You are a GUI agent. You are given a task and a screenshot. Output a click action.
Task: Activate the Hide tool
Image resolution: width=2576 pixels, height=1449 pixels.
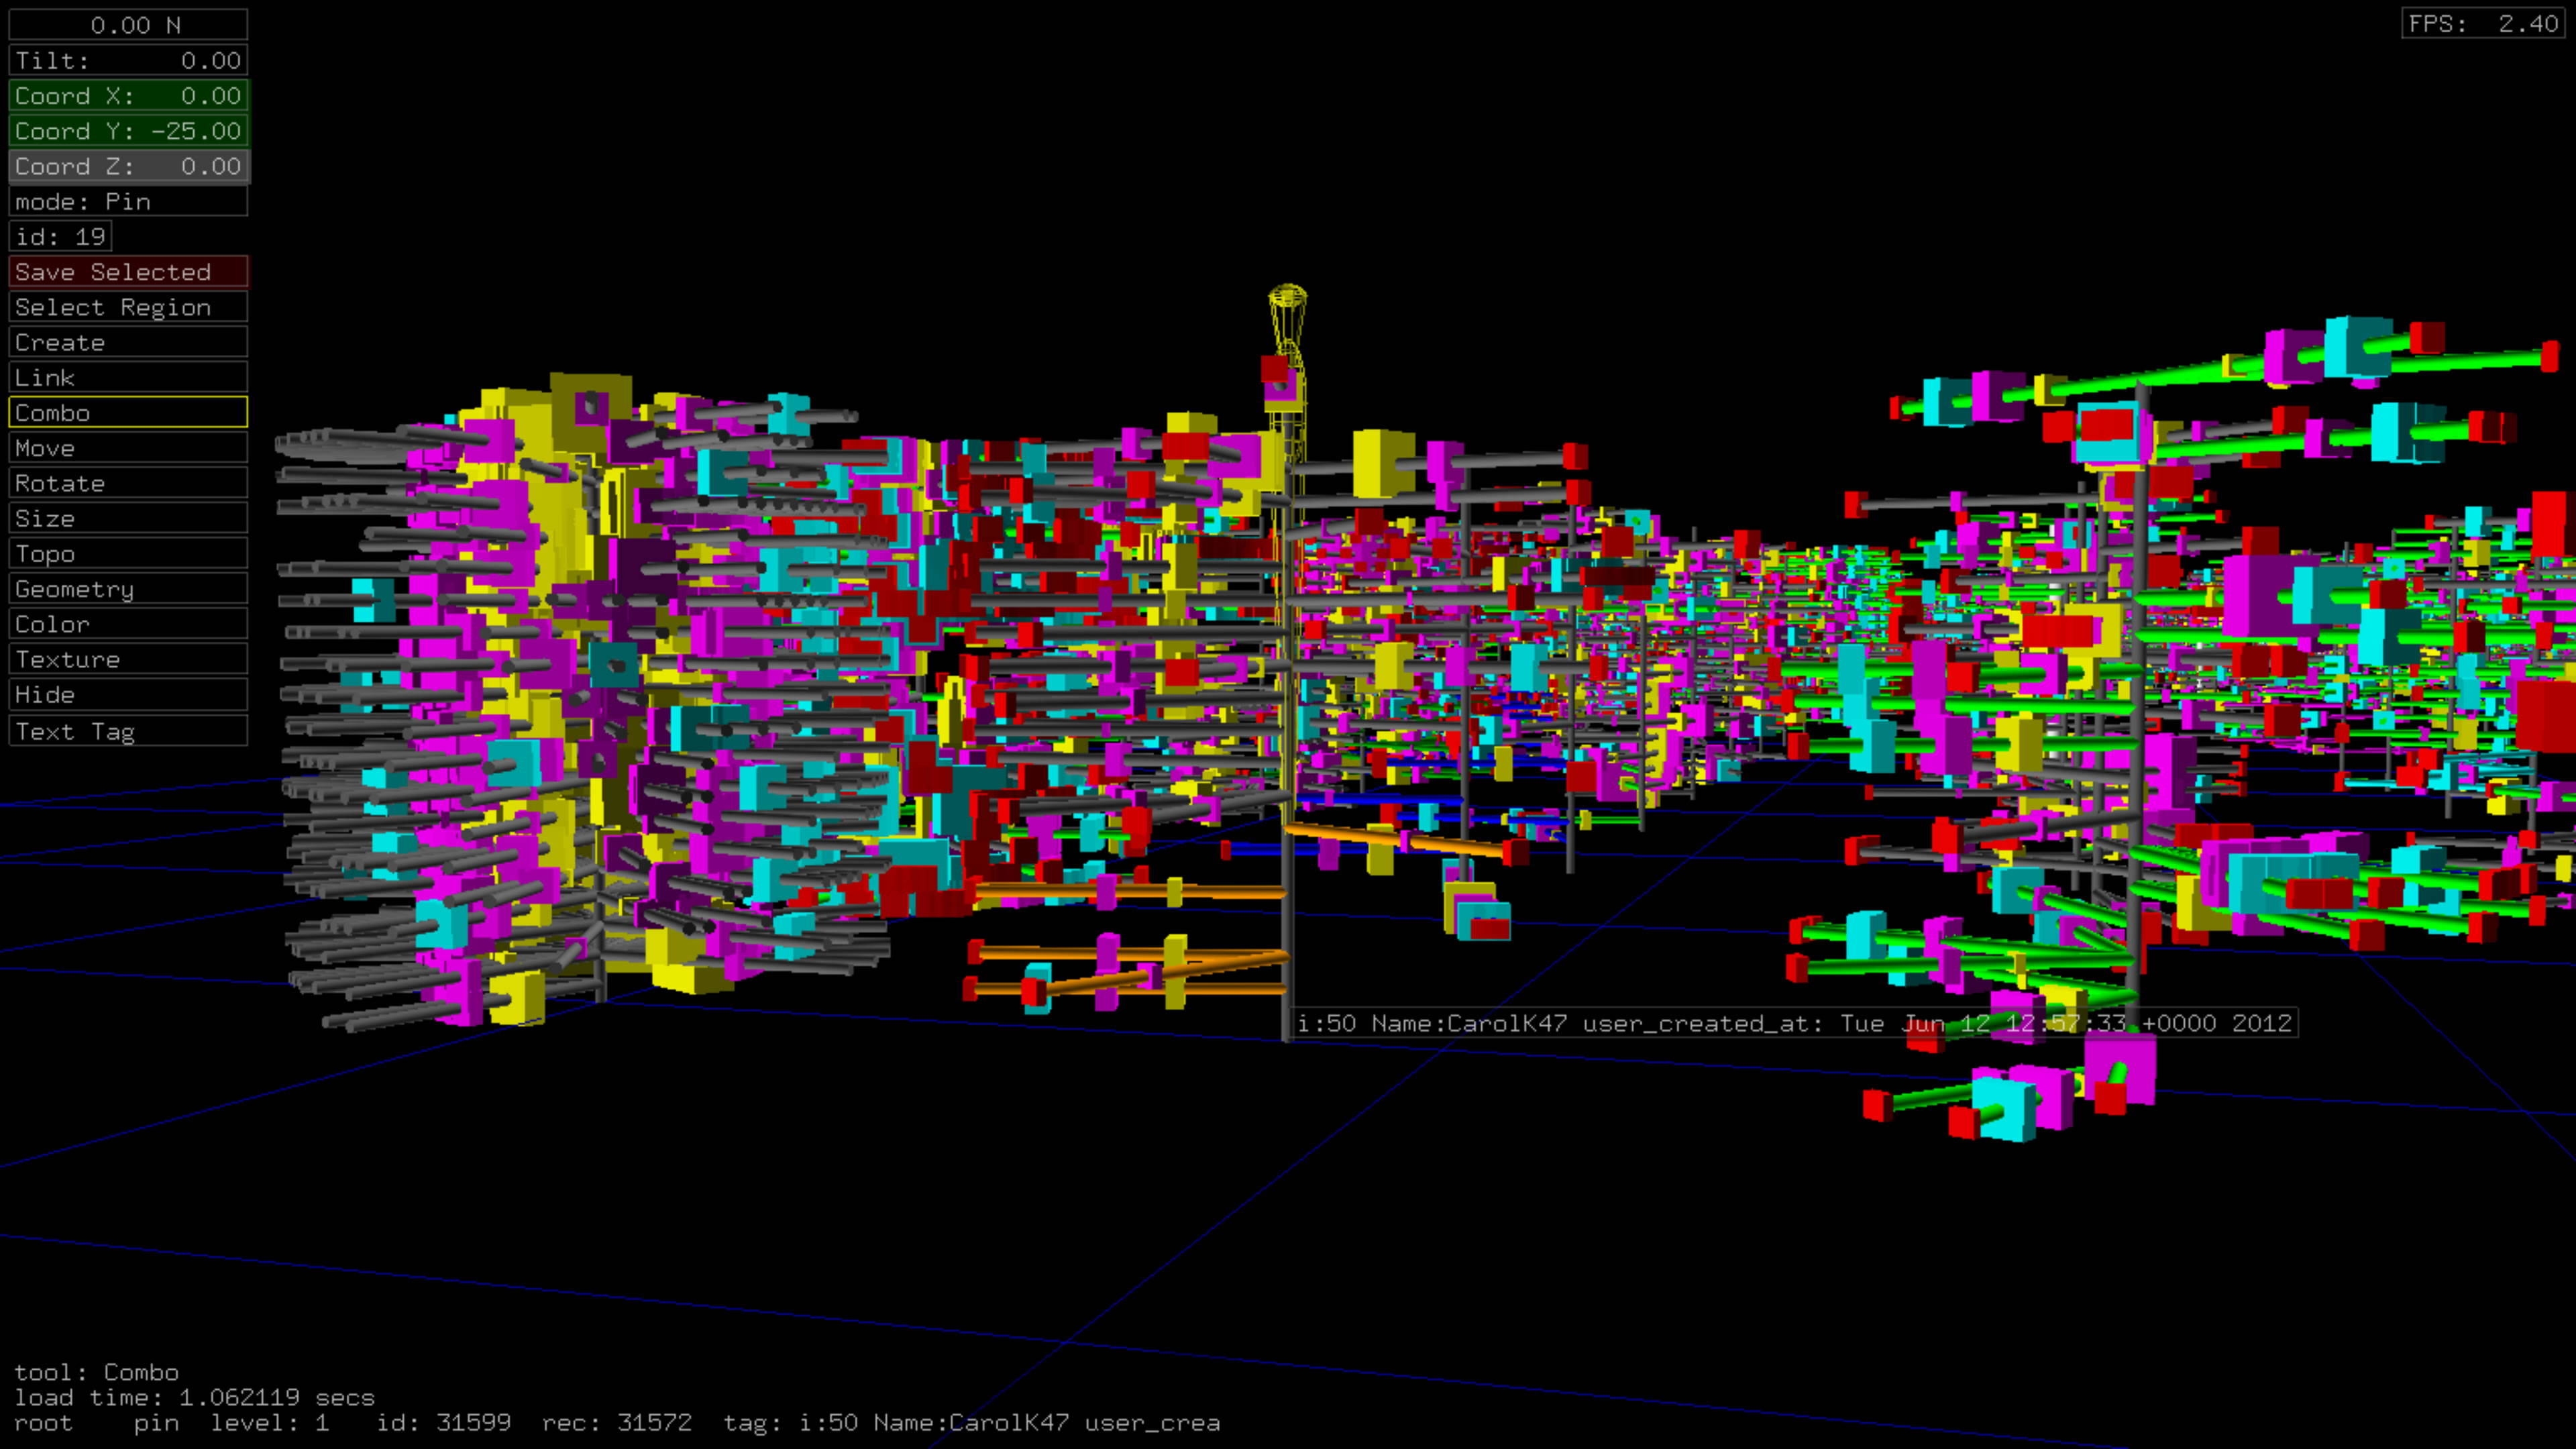point(128,694)
